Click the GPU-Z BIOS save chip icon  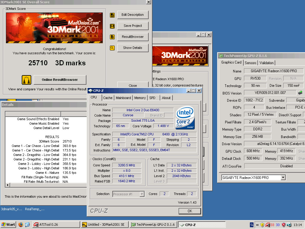(300, 92)
